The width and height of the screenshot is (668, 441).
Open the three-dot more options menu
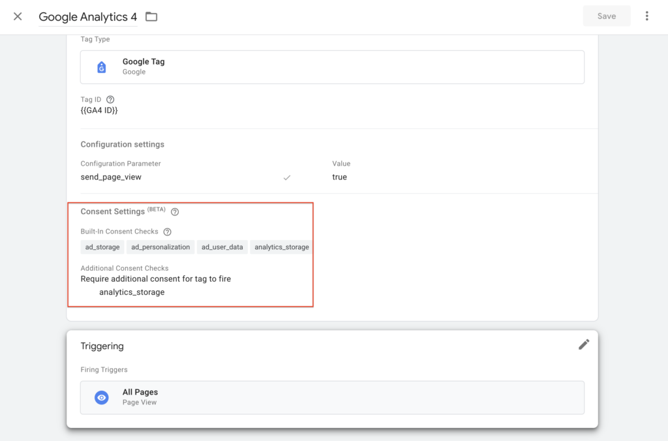pyautogui.click(x=646, y=16)
